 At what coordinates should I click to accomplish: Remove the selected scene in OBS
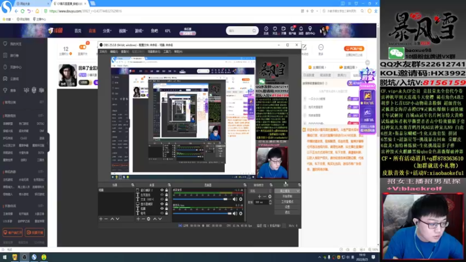[x=106, y=219]
